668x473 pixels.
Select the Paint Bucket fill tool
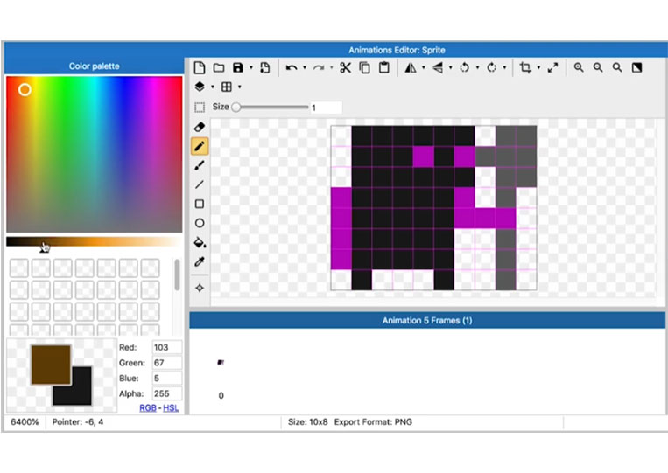click(x=200, y=242)
